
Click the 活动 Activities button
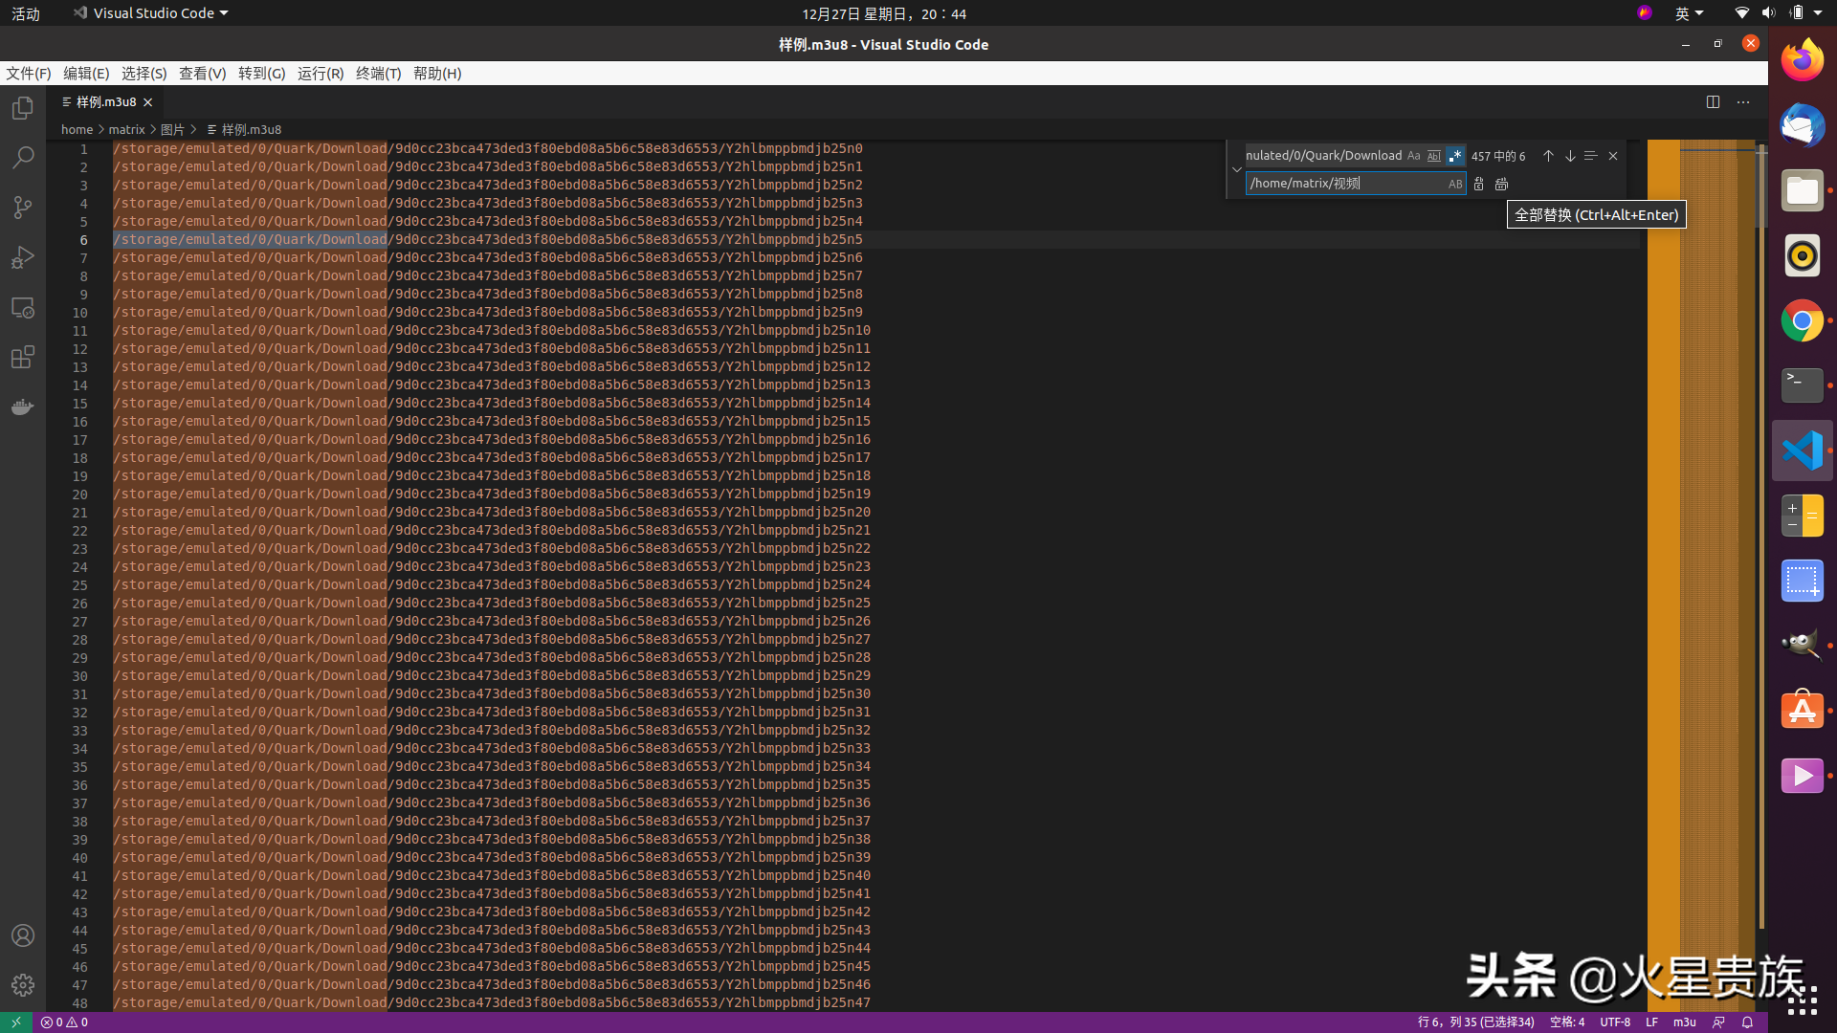(x=26, y=13)
